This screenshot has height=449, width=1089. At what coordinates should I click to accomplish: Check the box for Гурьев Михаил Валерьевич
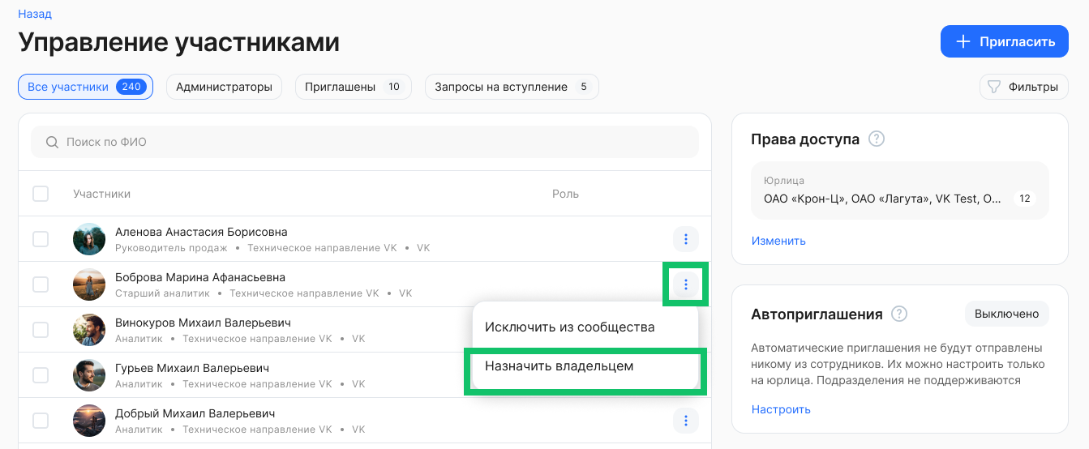click(x=41, y=375)
